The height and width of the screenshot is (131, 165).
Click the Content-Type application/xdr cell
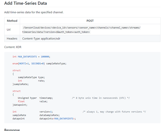41,39
